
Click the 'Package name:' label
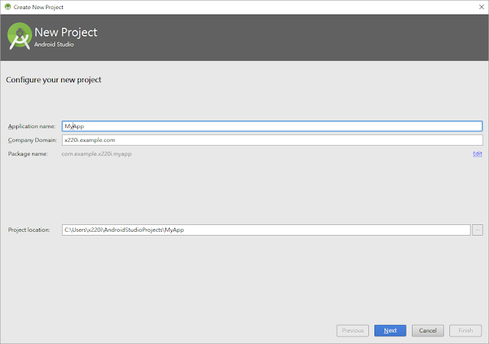coord(28,154)
